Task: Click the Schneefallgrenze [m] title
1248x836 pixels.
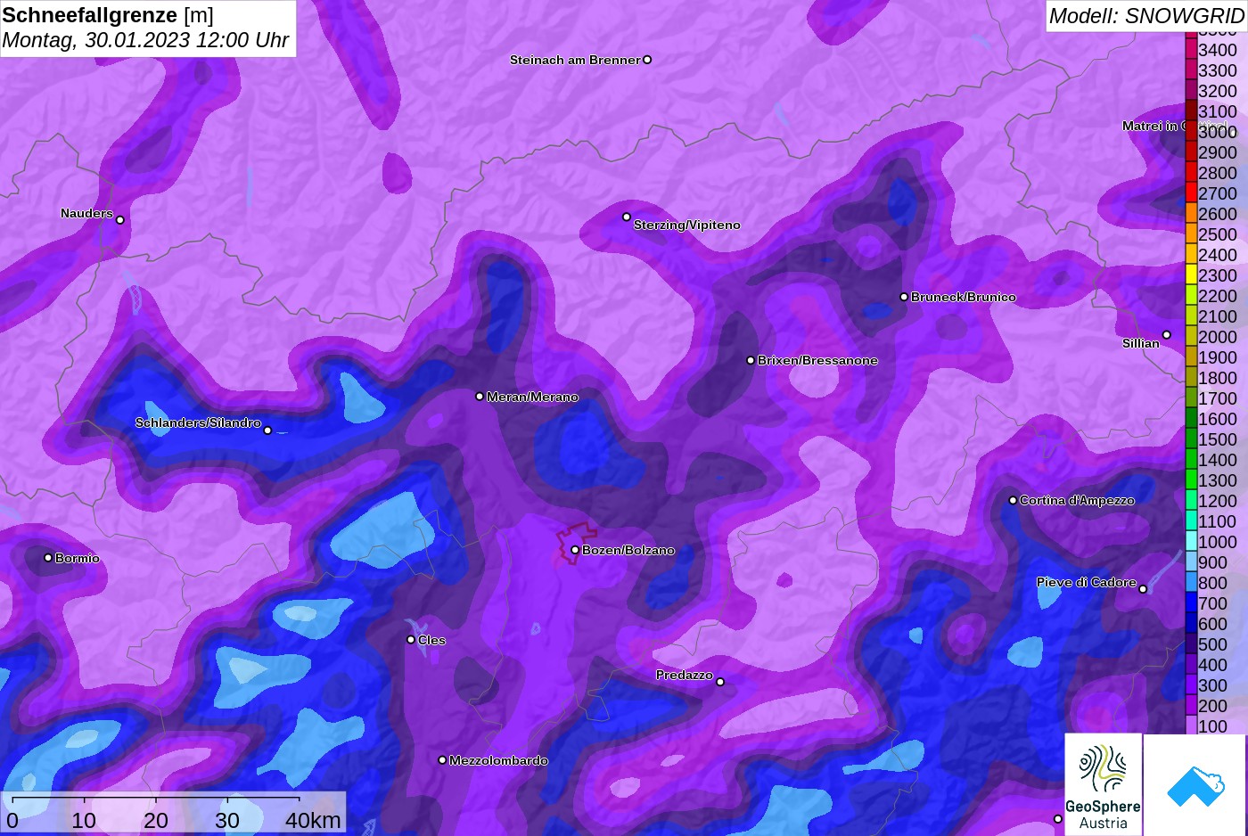Action: point(108,15)
